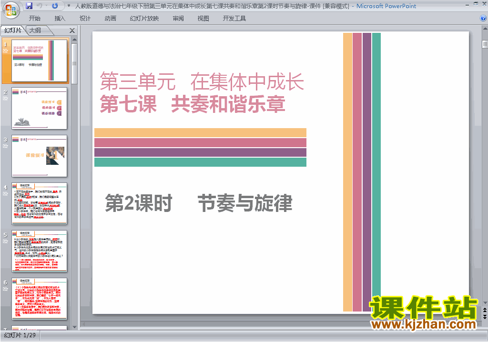Play animations via star icon beside slide 3
Viewport: 488px width, 342px height.
pyautogui.click(x=5, y=146)
